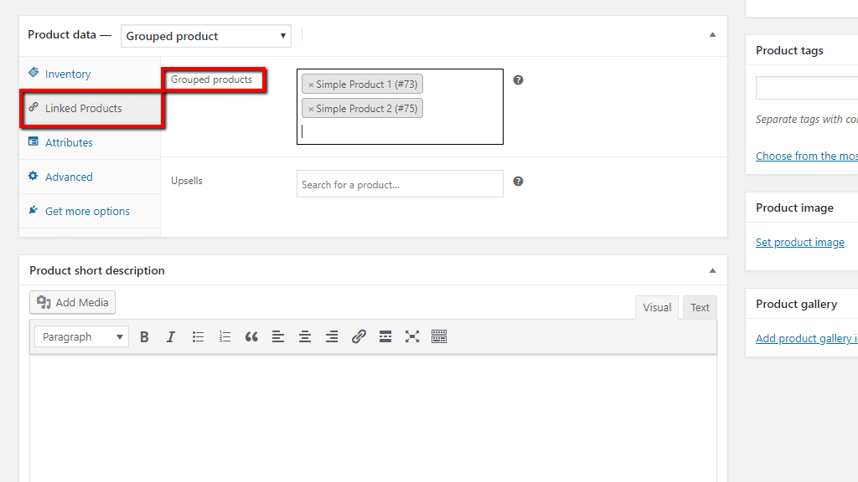Collapse the Product short description panel

point(712,270)
